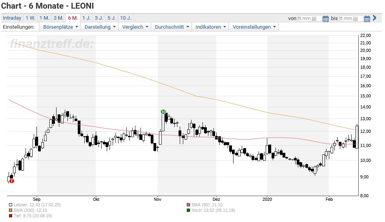
Task: Click the '8,00' price axis label
Action: coord(365,196)
